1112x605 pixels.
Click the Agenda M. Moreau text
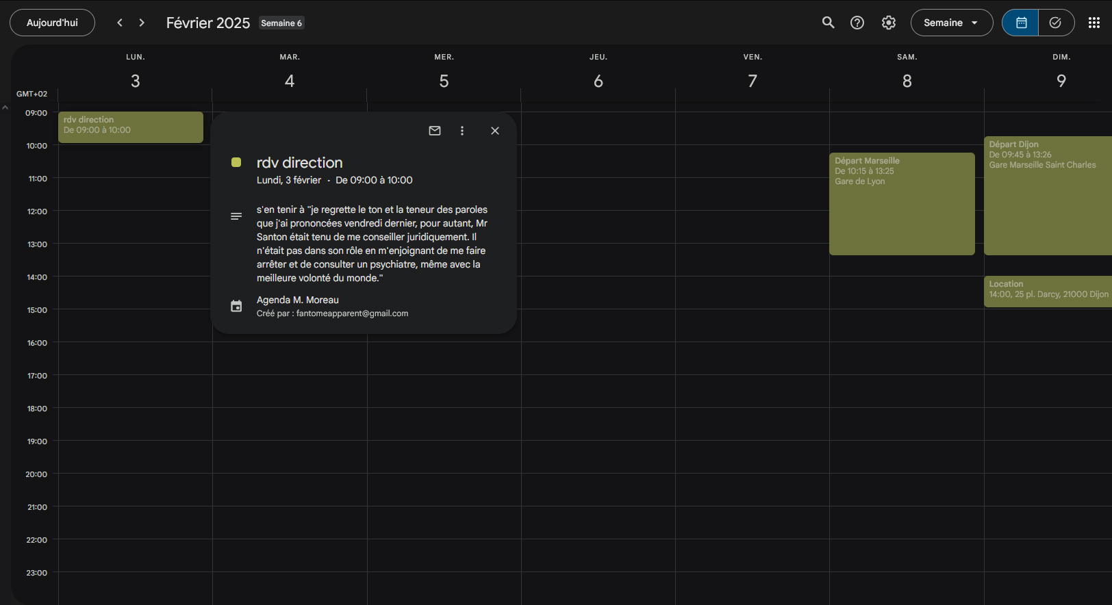coord(298,300)
